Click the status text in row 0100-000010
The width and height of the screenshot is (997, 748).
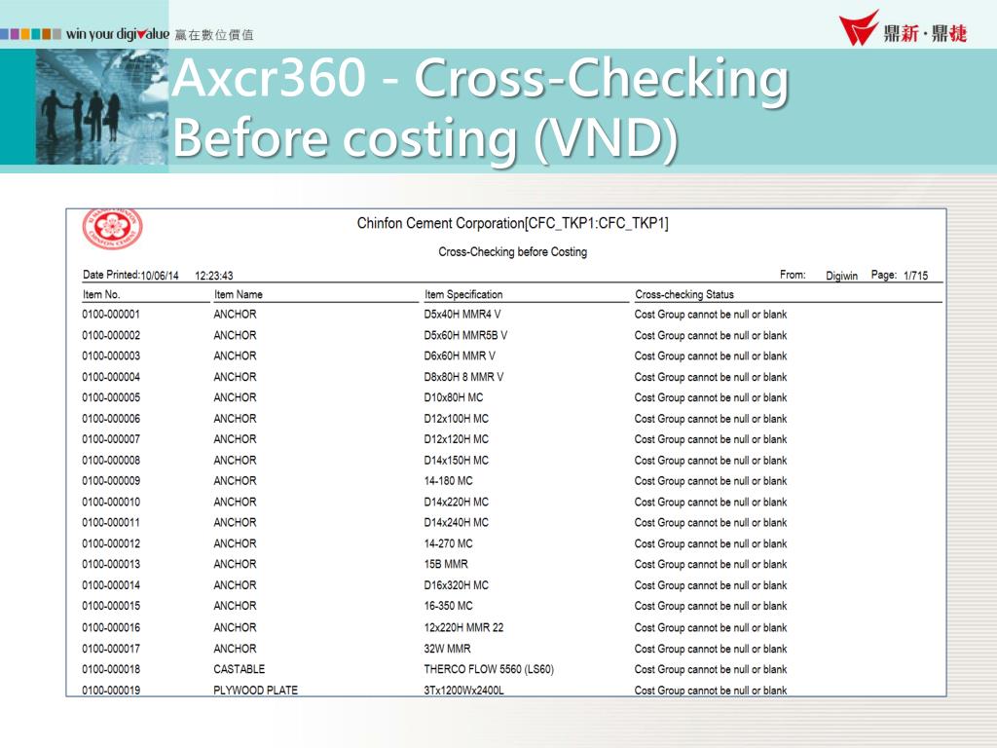click(x=711, y=502)
